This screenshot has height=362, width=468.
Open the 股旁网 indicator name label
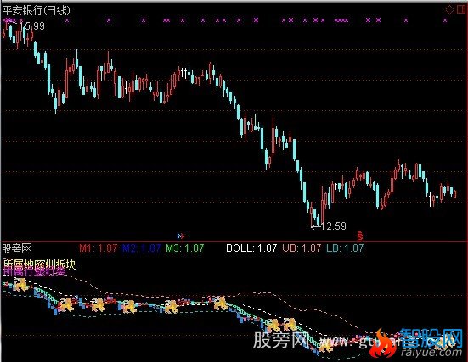tap(17, 248)
